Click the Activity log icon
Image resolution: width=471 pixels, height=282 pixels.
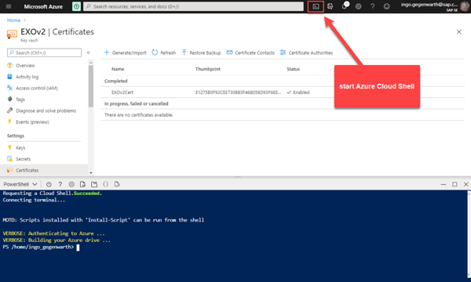pyautogui.click(x=9, y=77)
